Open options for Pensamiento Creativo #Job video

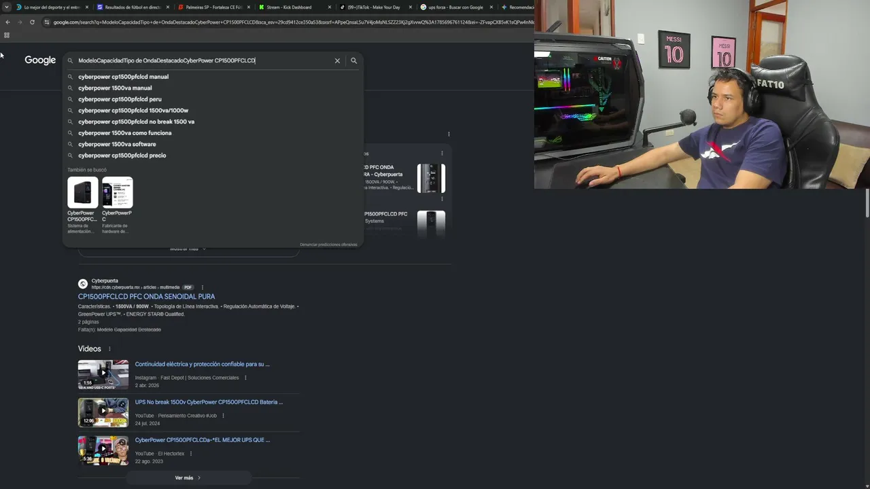click(x=223, y=416)
